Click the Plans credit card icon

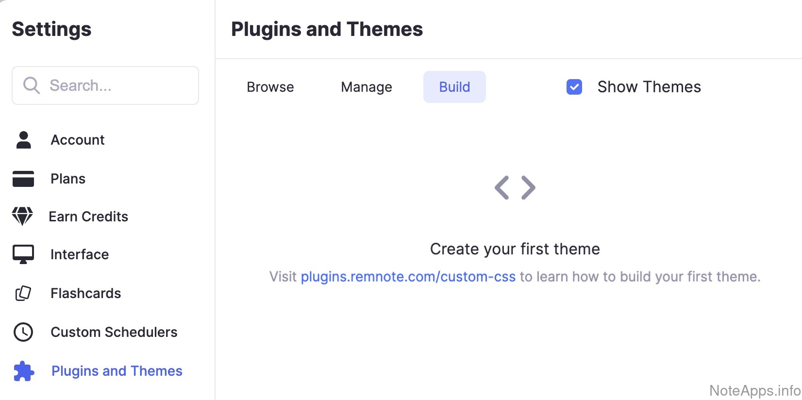(23, 179)
